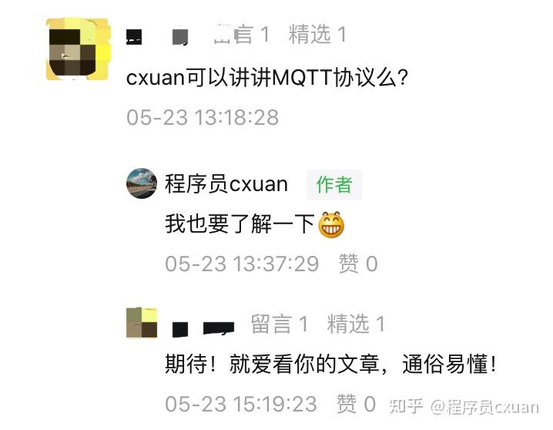The image size is (553, 430).
Task: Like the author's reply via 赞 0
Action: click(358, 264)
